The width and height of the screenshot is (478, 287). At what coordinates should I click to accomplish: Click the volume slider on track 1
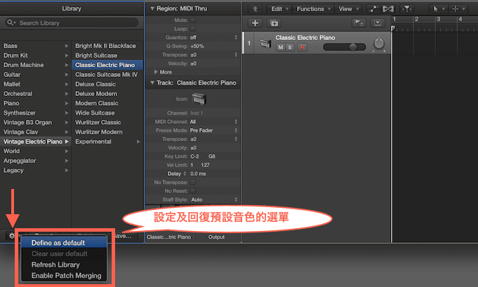click(x=344, y=47)
